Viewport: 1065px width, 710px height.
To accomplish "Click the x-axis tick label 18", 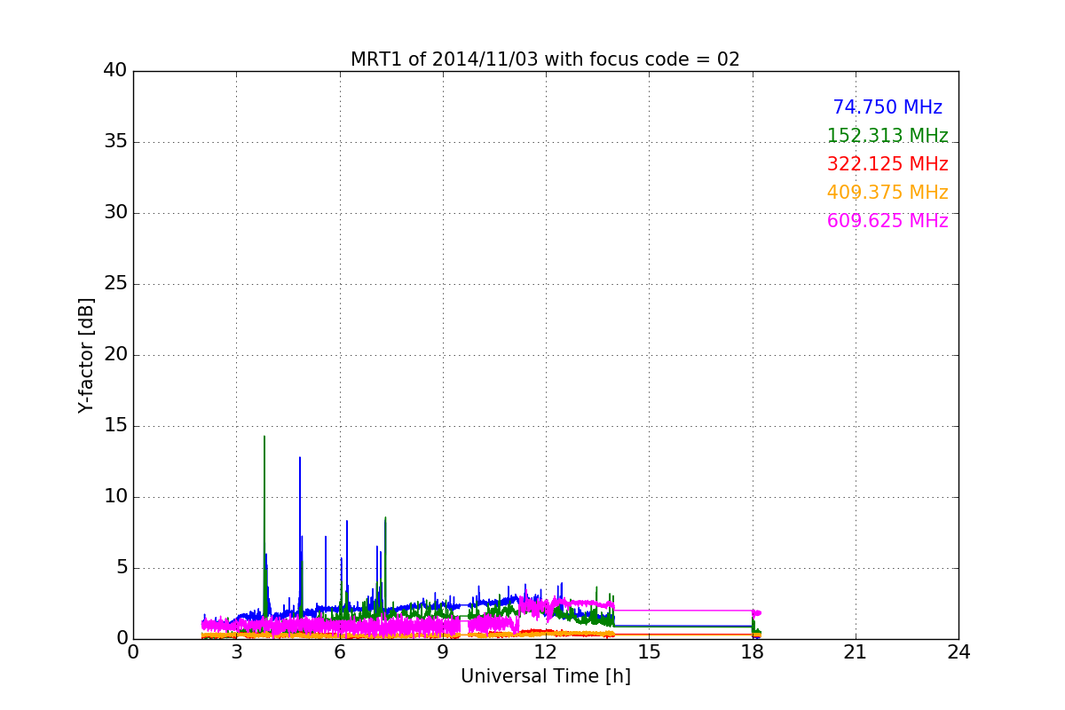I will (x=752, y=652).
